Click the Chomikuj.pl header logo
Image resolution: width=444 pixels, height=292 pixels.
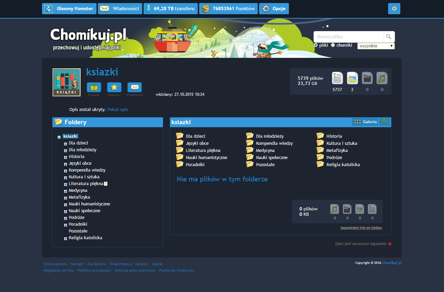[88, 35]
